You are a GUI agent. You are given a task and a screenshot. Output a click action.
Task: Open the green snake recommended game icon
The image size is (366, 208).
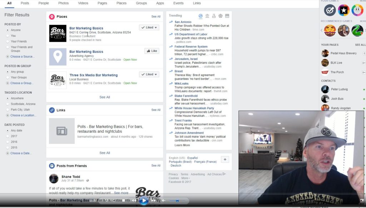pos(357,30)
